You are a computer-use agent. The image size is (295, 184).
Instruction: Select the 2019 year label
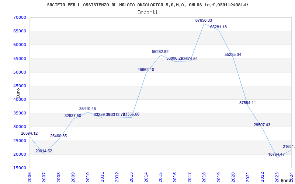click(x=218, y=177)
